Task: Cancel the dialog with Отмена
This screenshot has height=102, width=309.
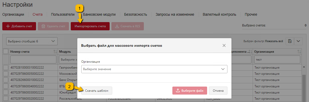Action: pyautogui.click(x=218, y=90)
